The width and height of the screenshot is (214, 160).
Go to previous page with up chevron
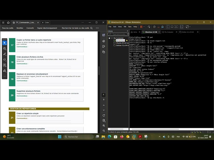pos(104,105)
